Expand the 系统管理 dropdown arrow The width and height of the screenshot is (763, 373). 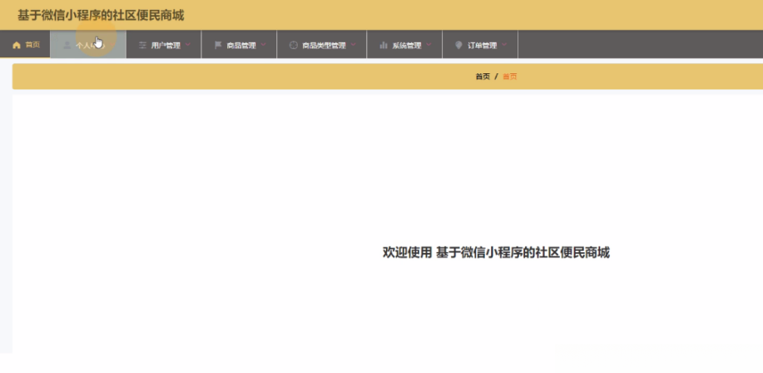pos(429,45)
